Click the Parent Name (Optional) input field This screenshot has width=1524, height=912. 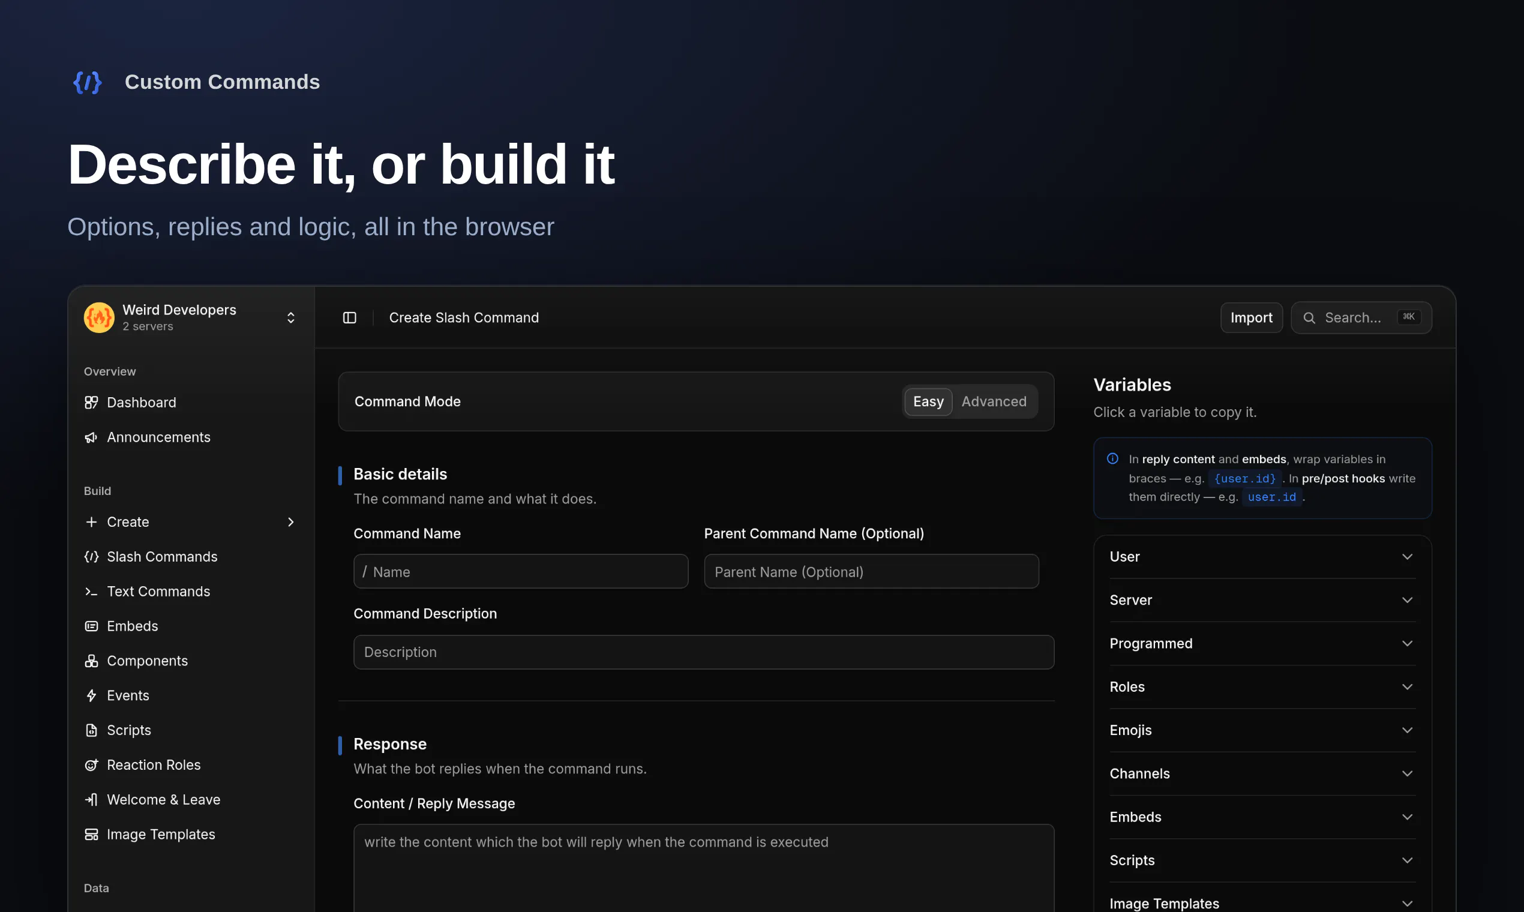871,572
